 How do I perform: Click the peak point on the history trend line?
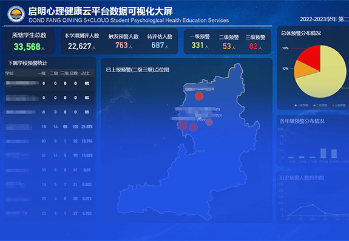313,205
